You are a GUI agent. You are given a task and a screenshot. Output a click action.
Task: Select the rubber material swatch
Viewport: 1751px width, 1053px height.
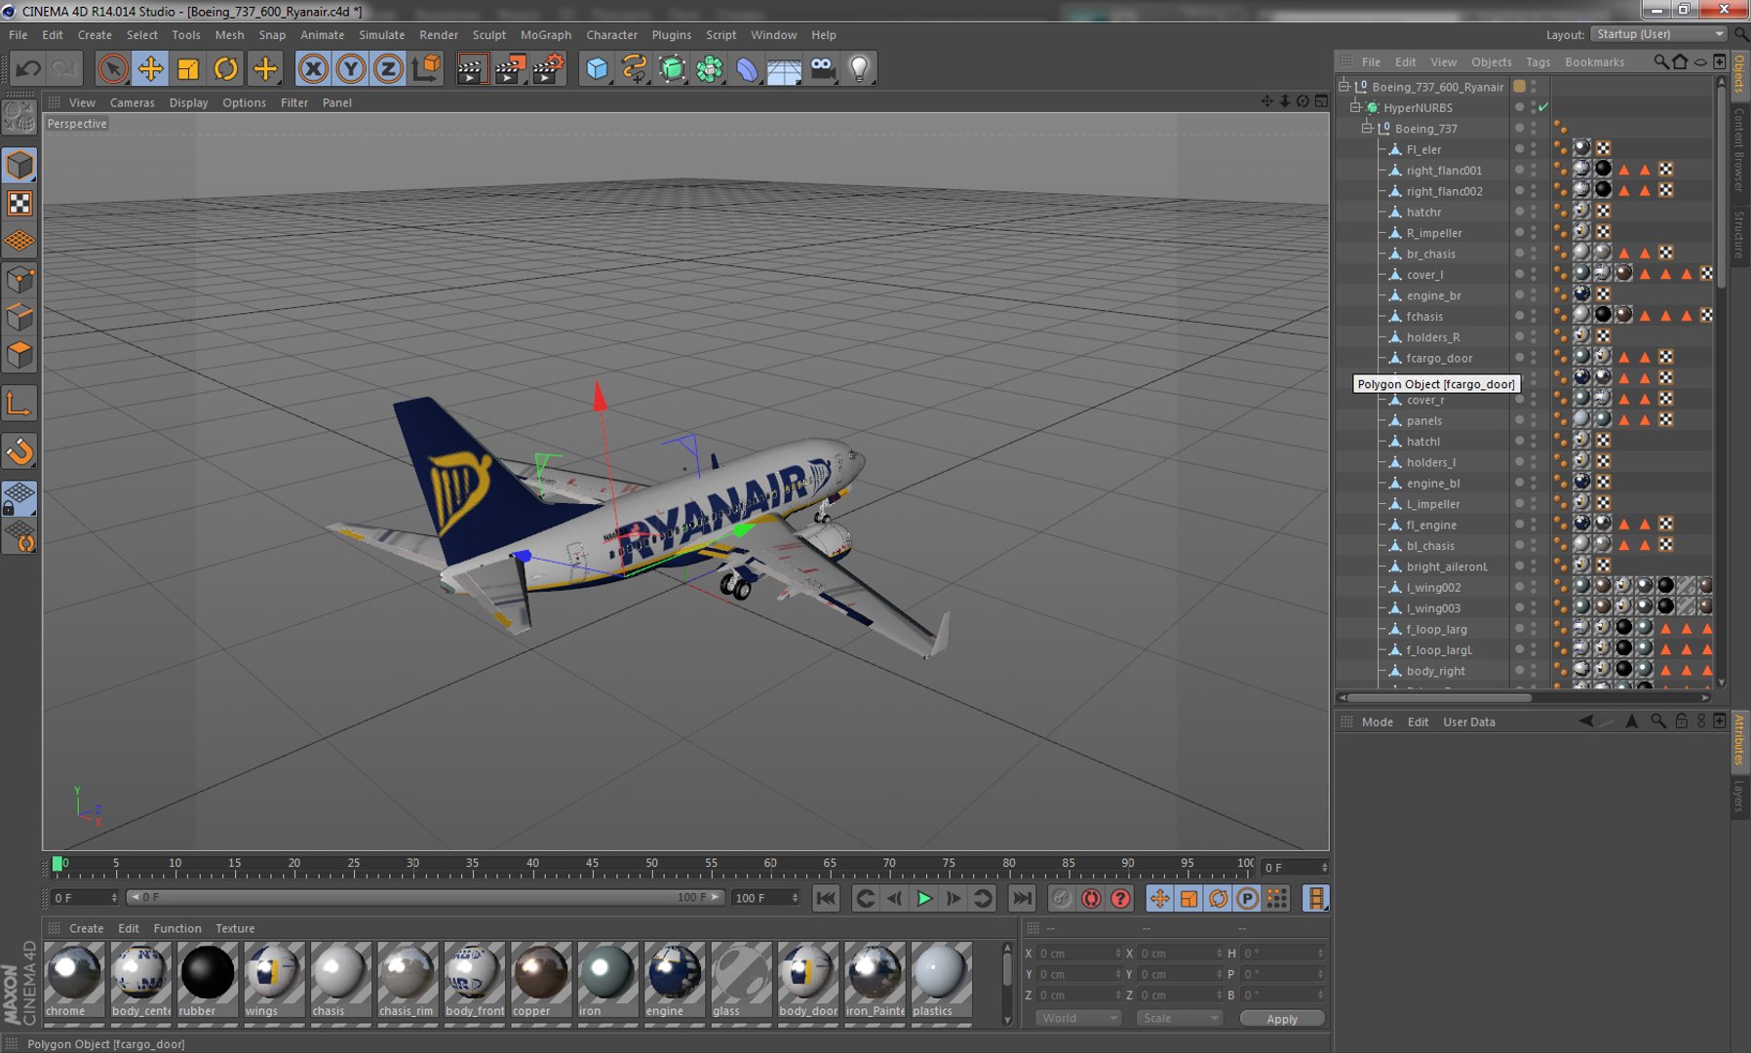[x=207, y=978]
